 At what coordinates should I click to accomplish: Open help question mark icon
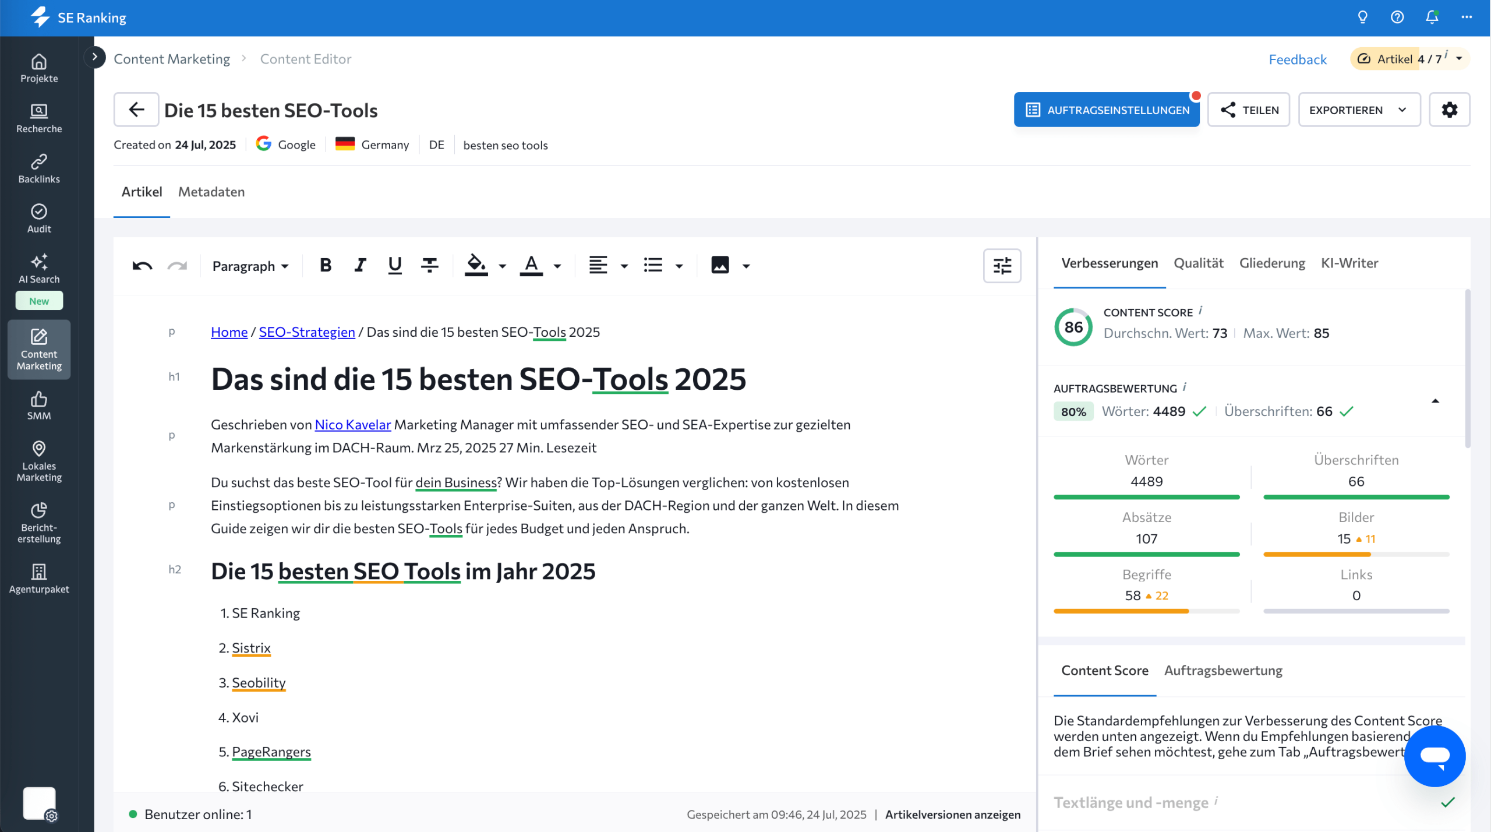click(1397, 17)
